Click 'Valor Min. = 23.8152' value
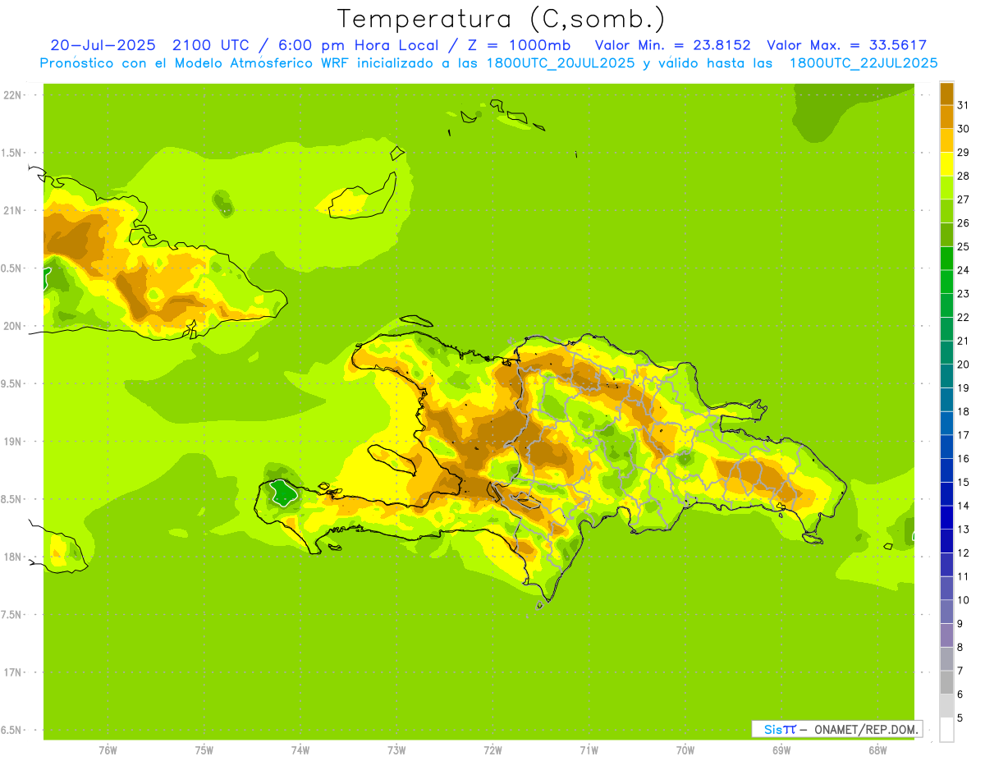Image resolution: width=985 pixels, height=761 pixels. click(672, 45)
